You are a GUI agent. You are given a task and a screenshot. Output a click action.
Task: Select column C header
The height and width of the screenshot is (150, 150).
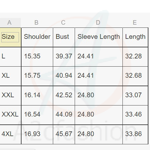click(x=64, y=22)
